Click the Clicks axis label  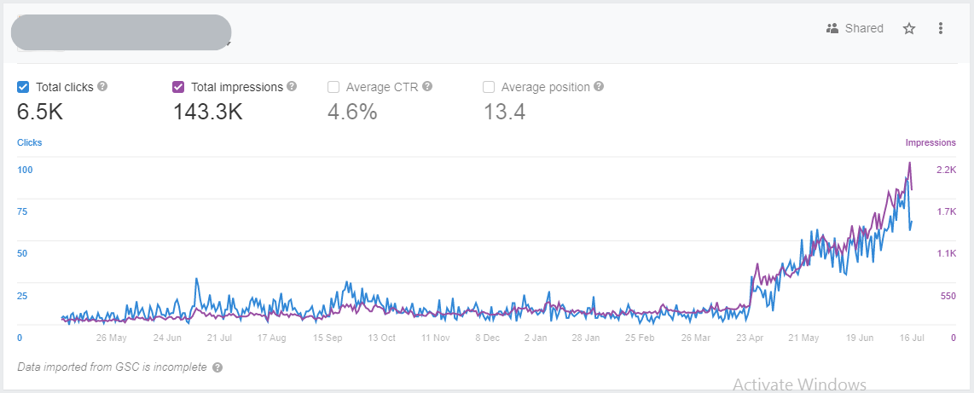pos(30,143)
